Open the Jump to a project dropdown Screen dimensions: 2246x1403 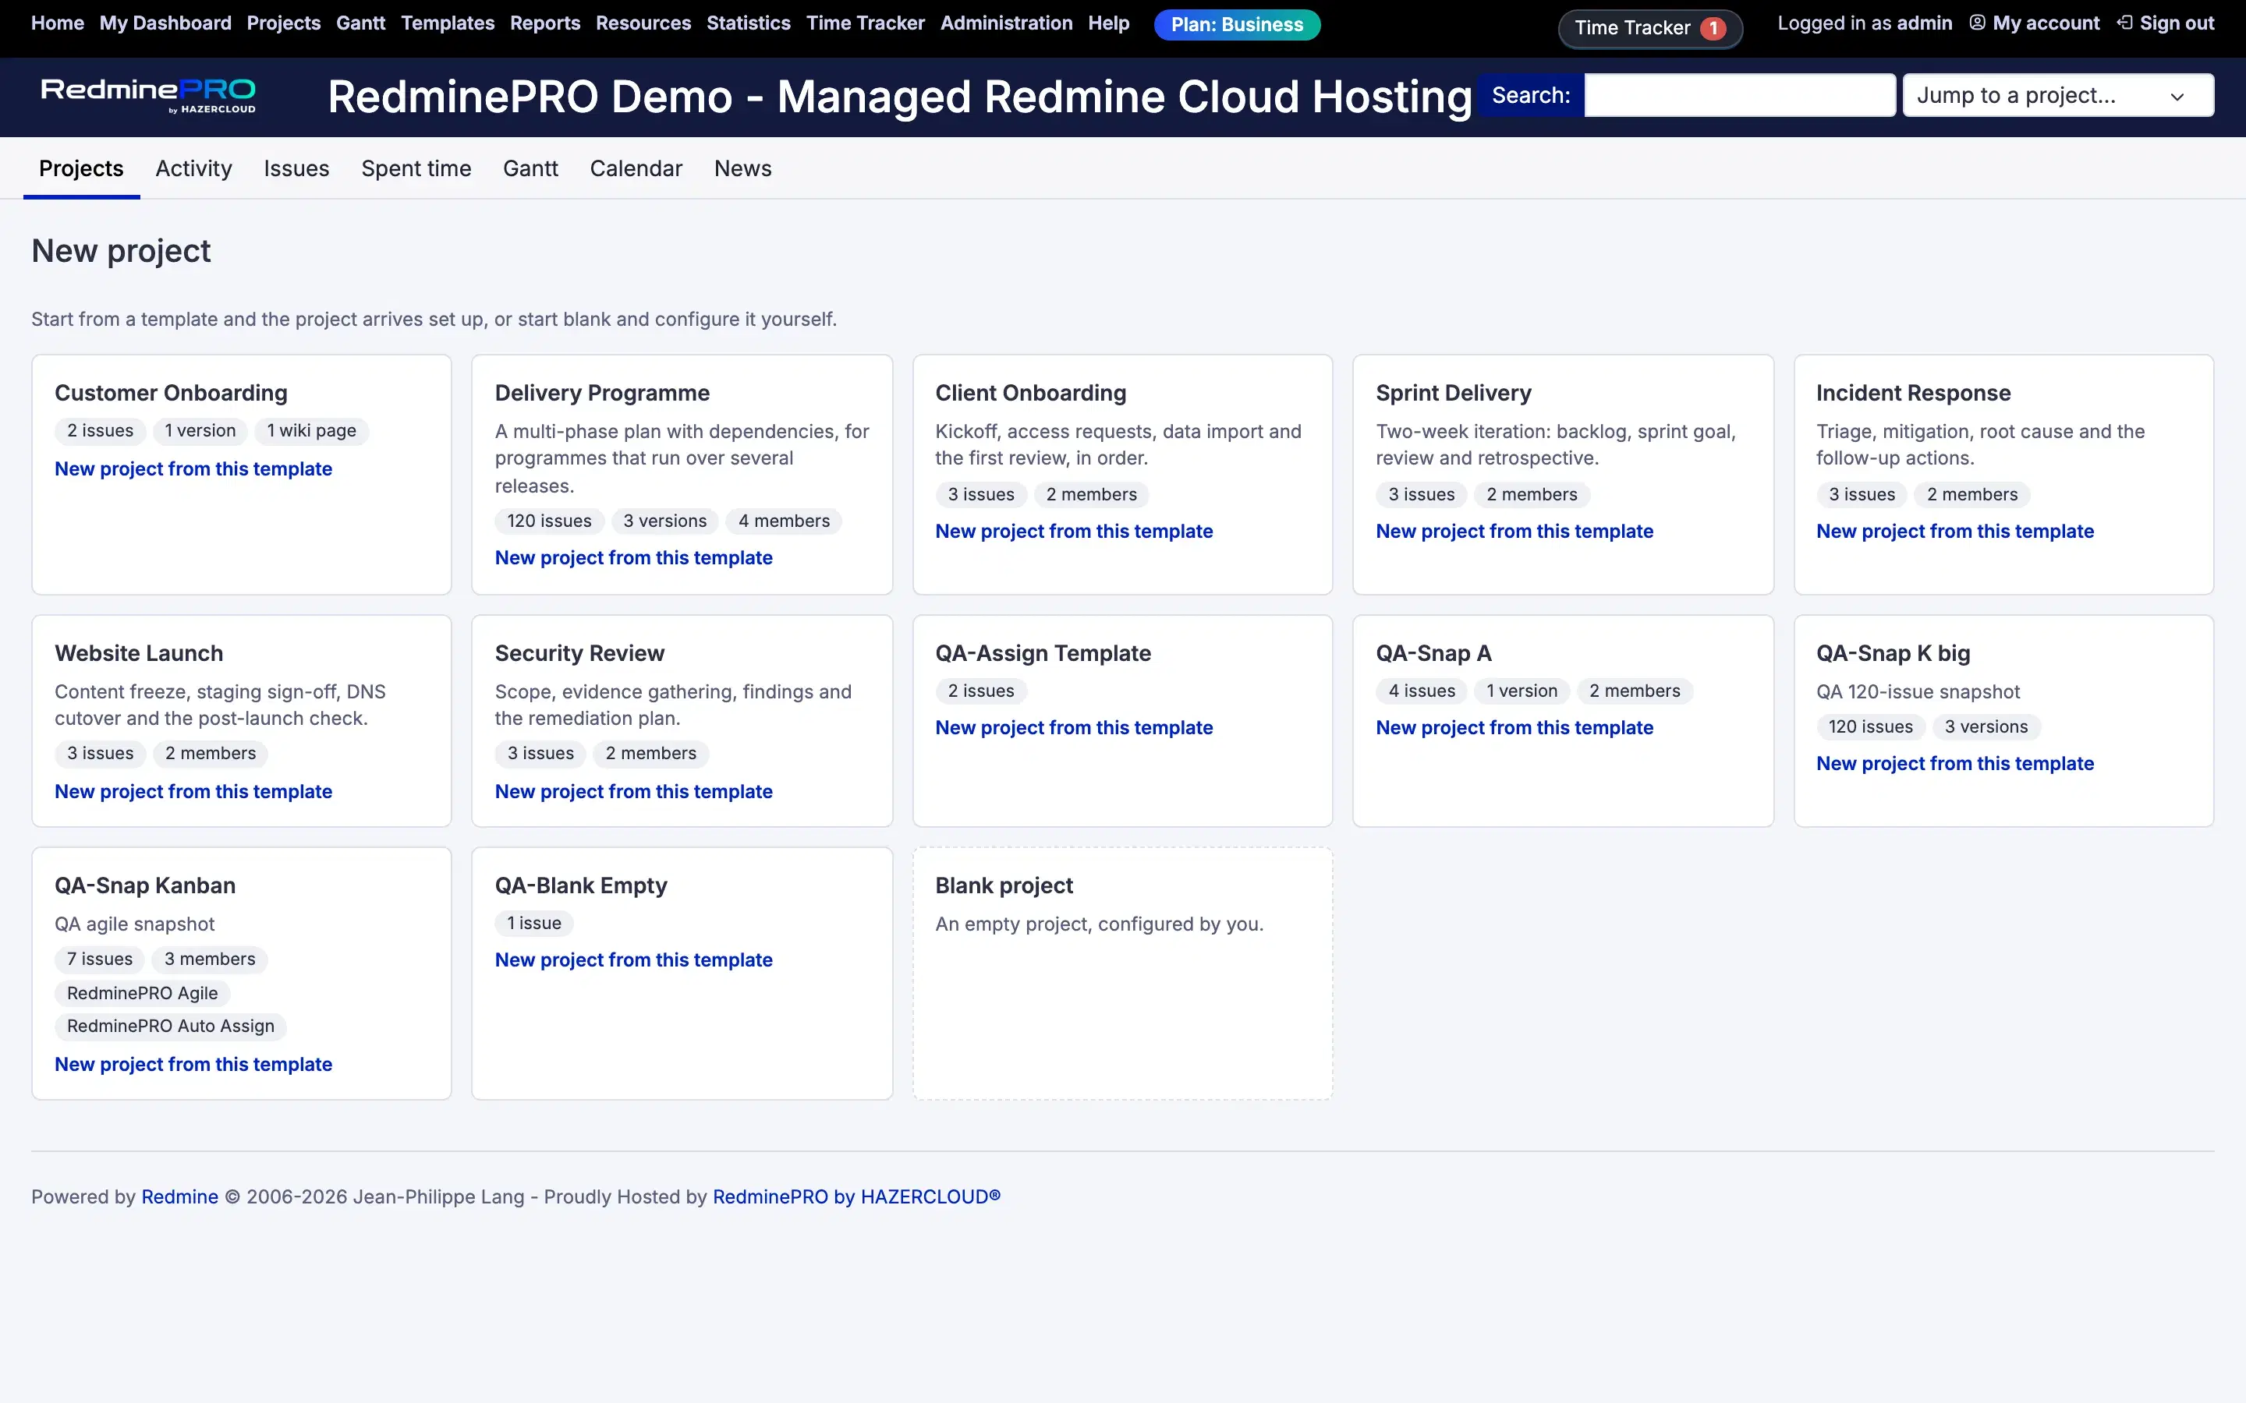pyautogui.click(x=2057, y=96)
